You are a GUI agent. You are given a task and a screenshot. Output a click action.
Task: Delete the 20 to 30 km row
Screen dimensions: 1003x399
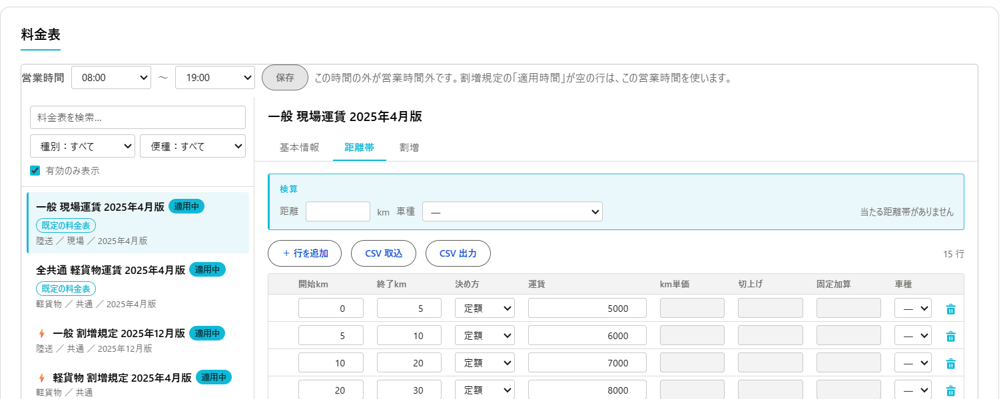click(950, 390)
